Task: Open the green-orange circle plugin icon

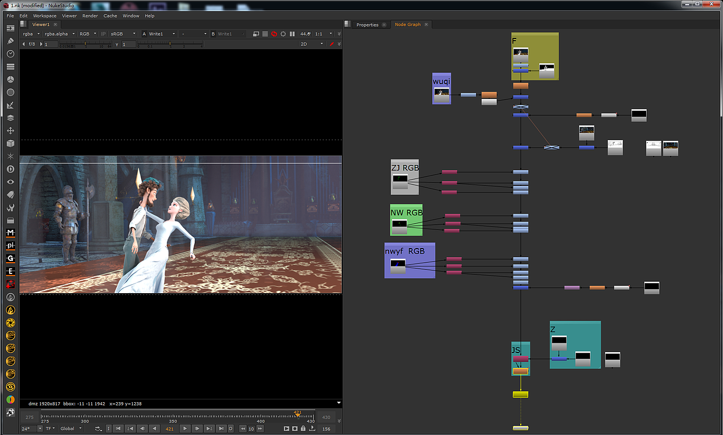Action: coord(10,399)
